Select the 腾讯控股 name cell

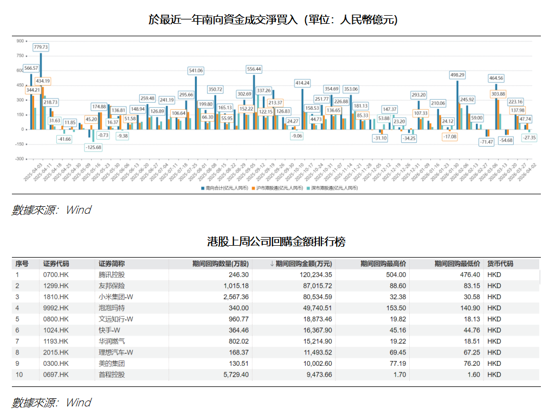coord(111,275)
